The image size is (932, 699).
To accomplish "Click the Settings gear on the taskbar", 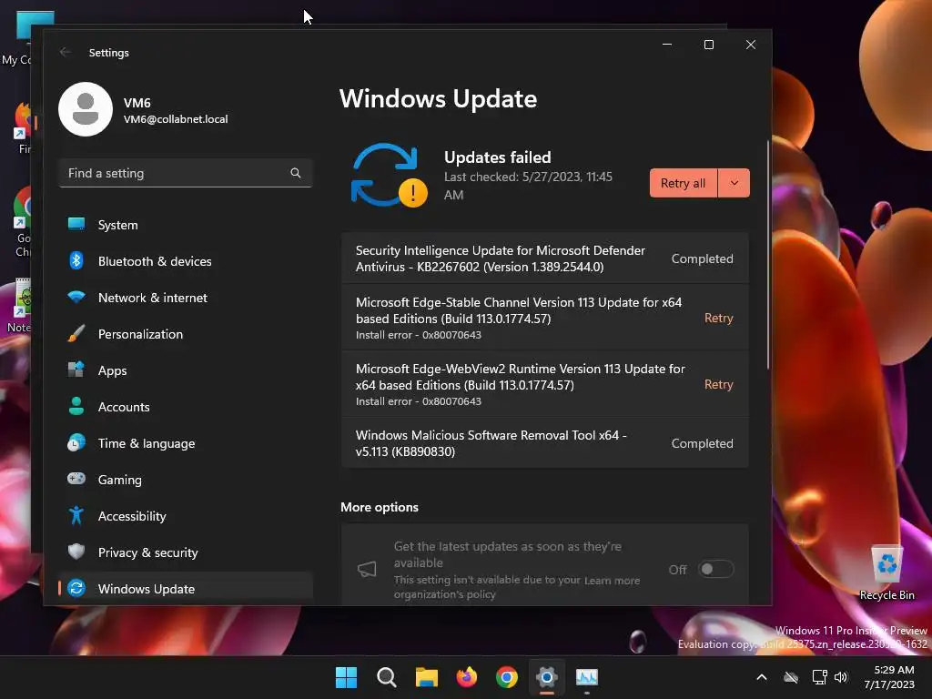I will 547,677.
